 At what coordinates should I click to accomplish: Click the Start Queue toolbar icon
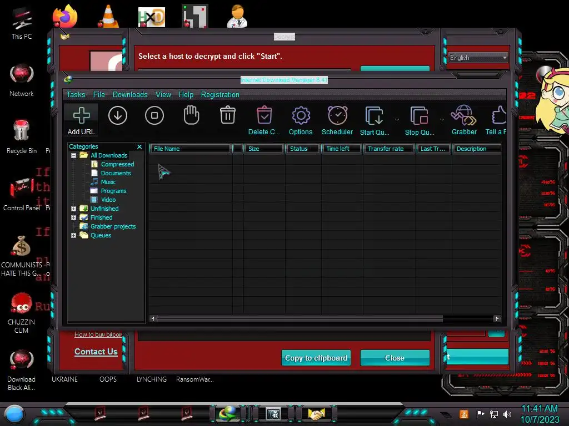pyautogui.click(x=375, y=120)
